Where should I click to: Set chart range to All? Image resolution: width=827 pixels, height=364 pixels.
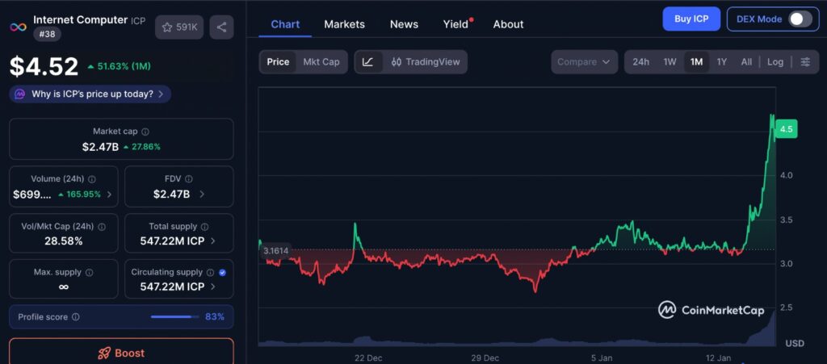pos(746,62)
